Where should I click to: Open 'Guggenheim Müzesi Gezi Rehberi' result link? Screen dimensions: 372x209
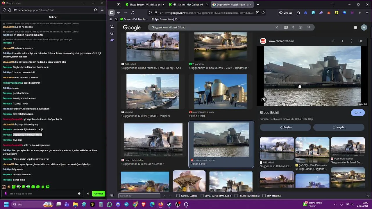pyautogui.click(x=143, y=164)
